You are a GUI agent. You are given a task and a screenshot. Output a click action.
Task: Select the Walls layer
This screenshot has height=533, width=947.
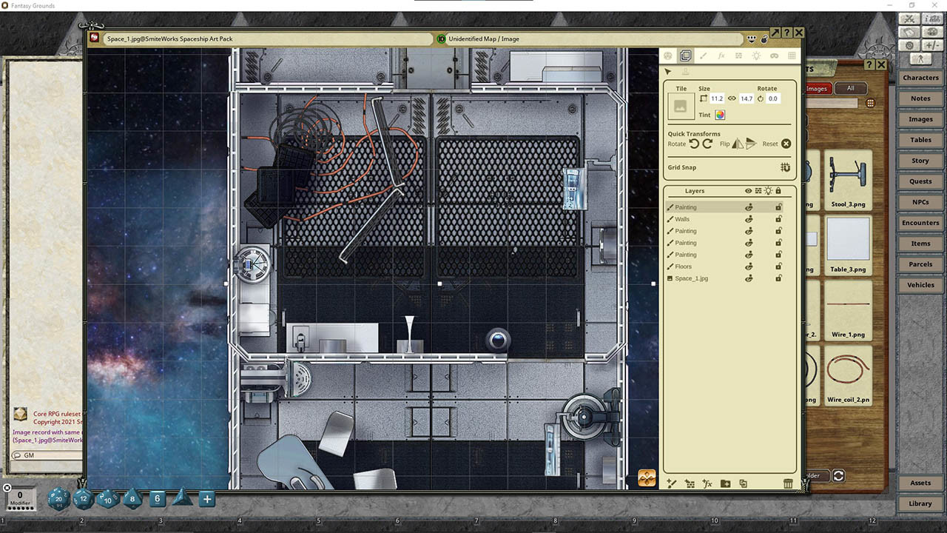point(682,219)
